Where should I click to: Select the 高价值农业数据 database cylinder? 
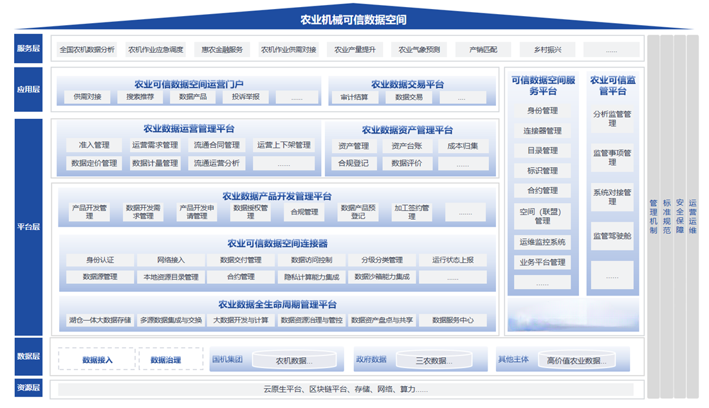pos(576,360)
